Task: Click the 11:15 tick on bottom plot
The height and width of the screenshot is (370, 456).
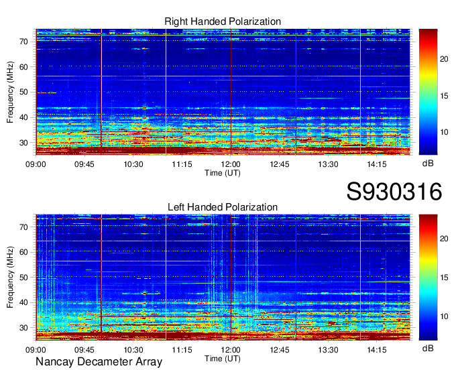Action: click(182, 350)
